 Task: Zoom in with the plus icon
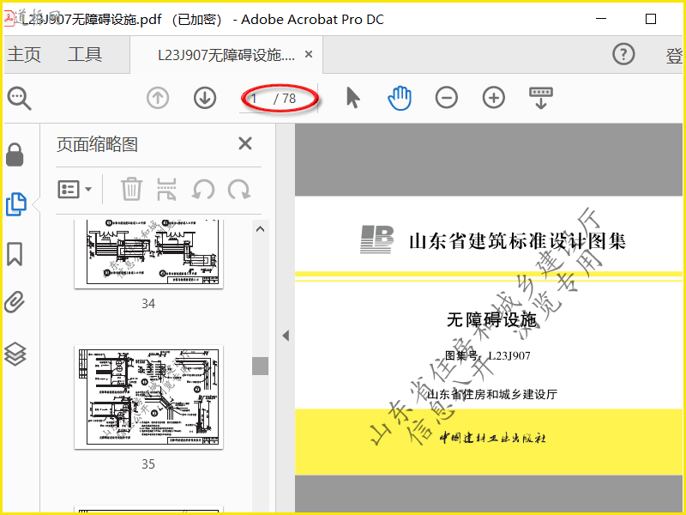point(494,97)
